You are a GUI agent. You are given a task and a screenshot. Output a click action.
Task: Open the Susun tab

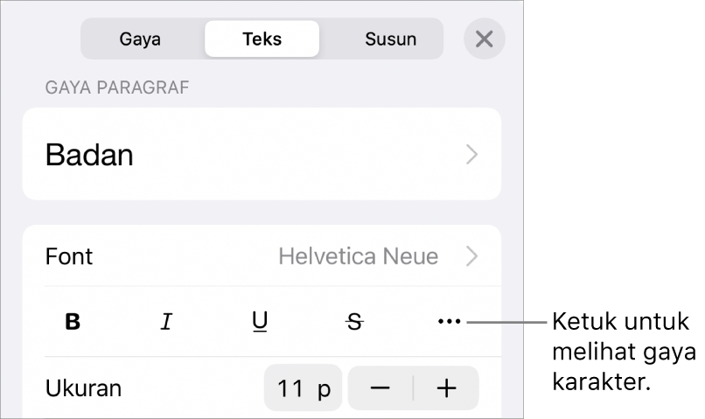pos(390,39)
